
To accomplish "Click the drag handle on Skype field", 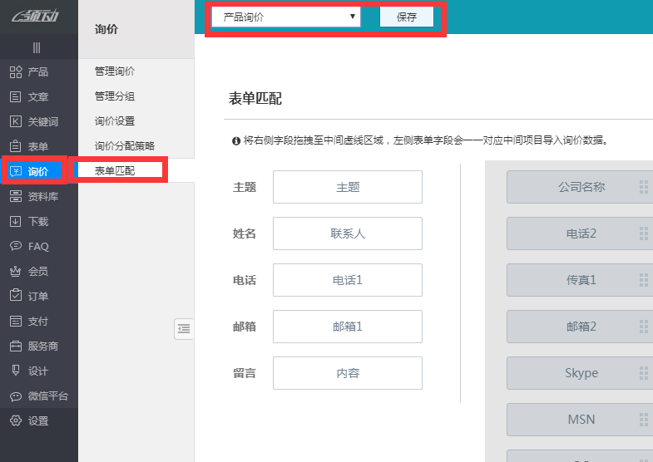I will [643, 373].
